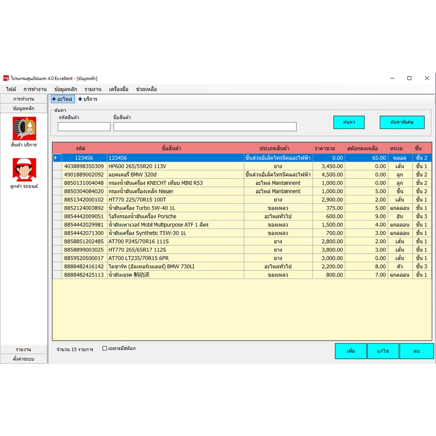The image size is (436, 436).
Task: Maximize the program window
Action: coord(409,78)
